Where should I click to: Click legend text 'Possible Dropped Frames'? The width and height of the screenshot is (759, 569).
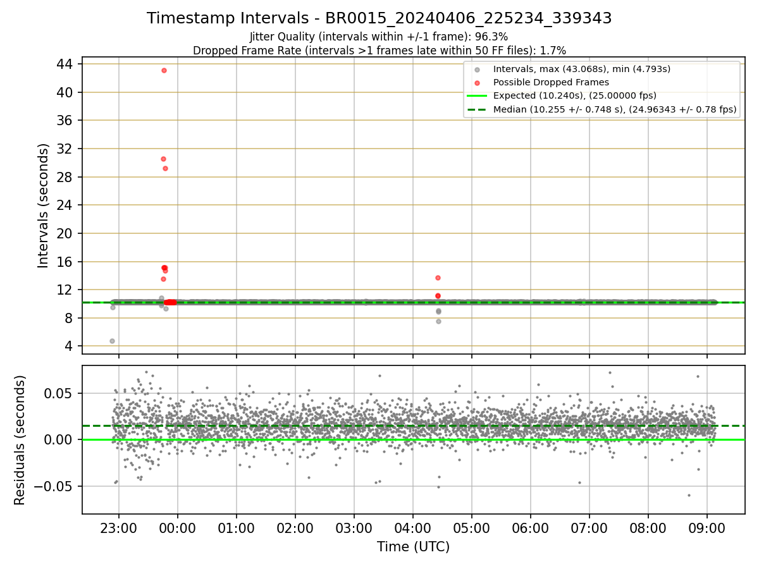pyautogui.click(x=551, y=82)
